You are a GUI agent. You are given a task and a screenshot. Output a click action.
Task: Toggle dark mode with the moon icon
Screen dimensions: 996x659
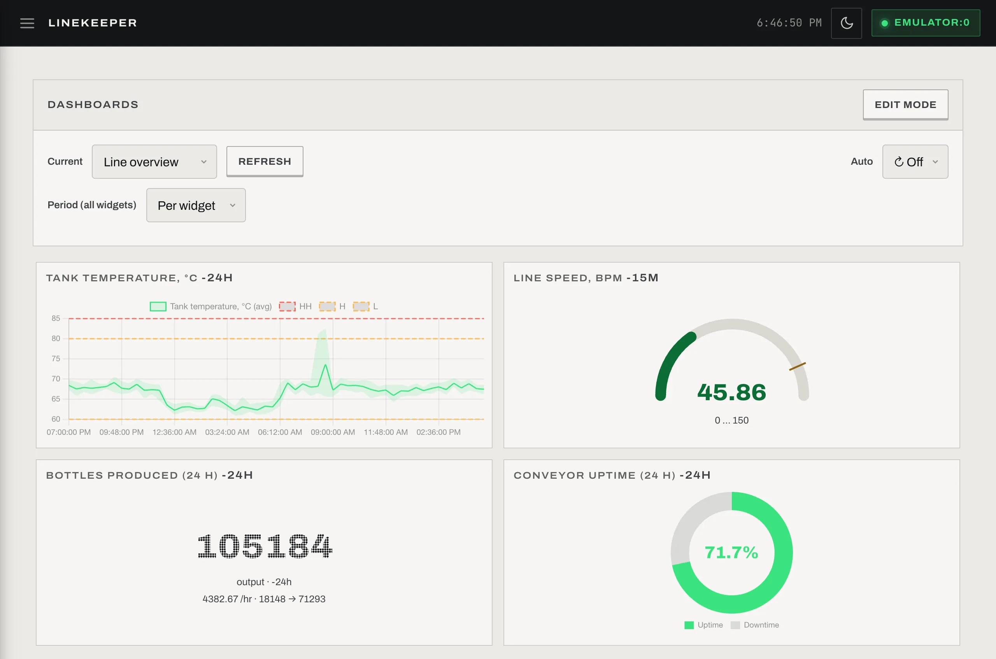[846, 23]
